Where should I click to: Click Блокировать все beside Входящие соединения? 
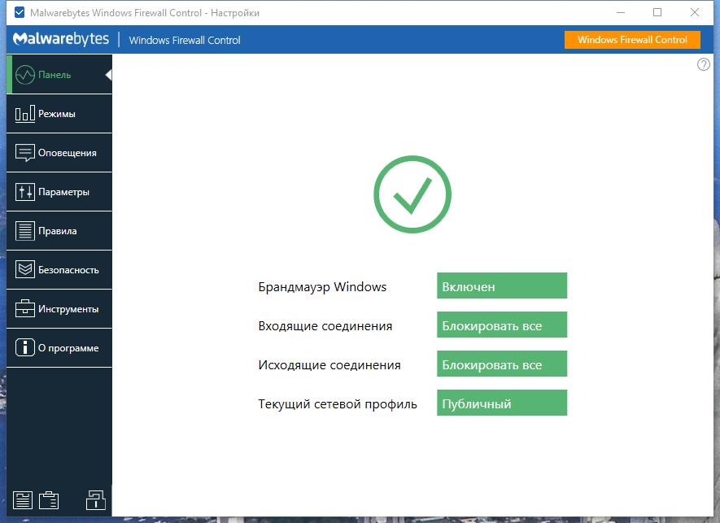(x=502, y=325)
